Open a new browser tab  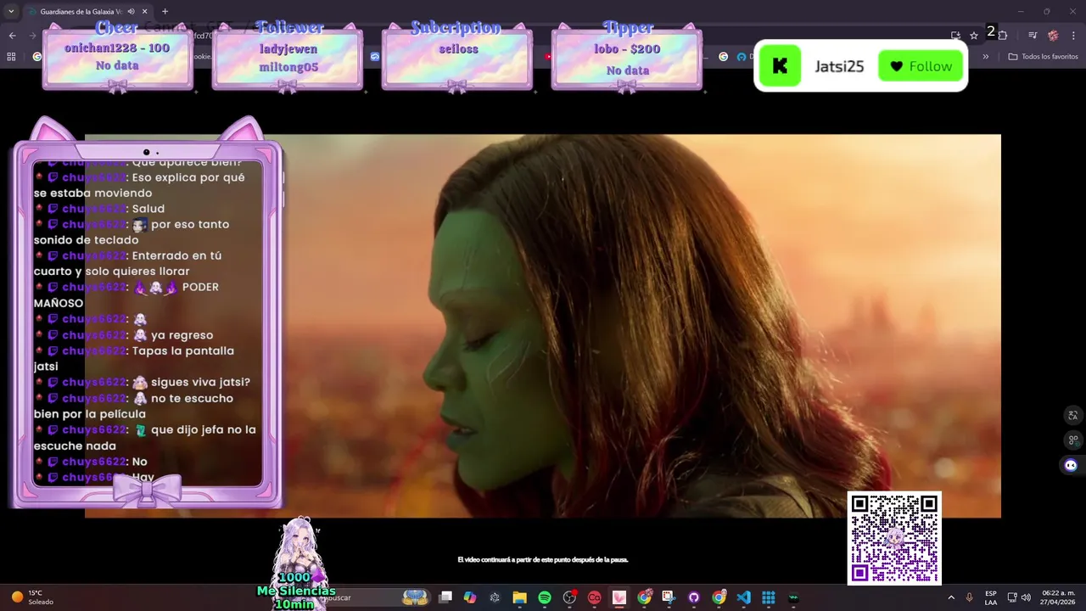coord(165,12)
